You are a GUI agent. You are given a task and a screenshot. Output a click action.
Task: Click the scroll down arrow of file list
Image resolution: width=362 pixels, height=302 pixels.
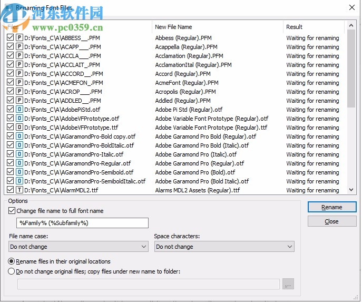(351, 190)
